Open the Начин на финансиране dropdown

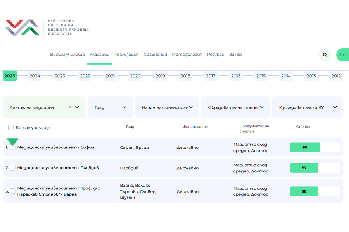[167, 107]
